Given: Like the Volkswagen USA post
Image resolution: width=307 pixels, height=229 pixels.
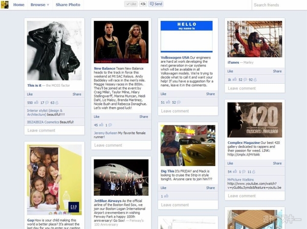Looking at the screenshot, I should coord(163,94).
